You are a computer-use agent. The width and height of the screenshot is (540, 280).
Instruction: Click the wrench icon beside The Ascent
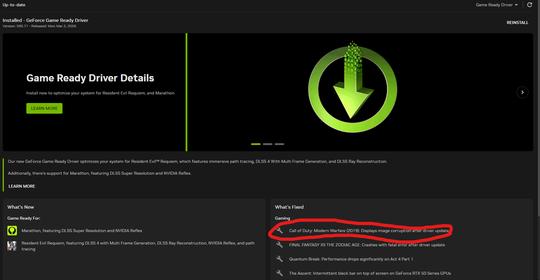(279, 273)
